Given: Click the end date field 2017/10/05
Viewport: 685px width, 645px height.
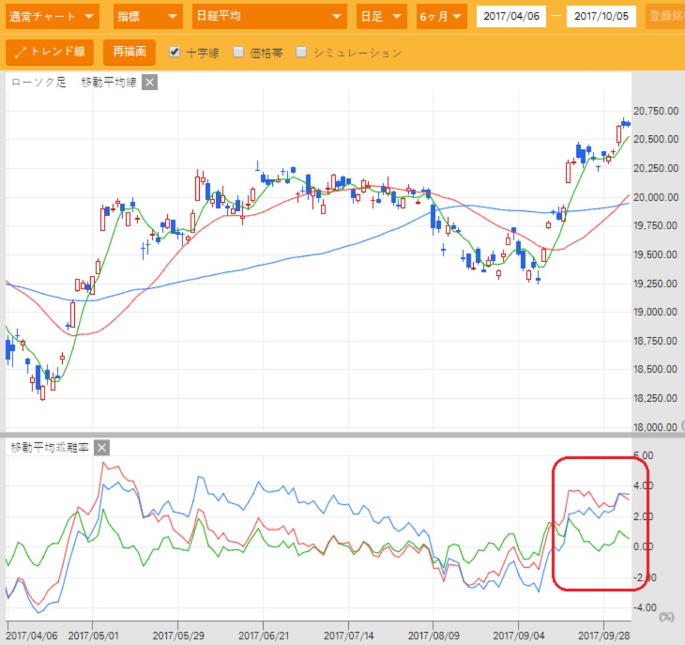Looking at the screenshot, I should point(601,17).
